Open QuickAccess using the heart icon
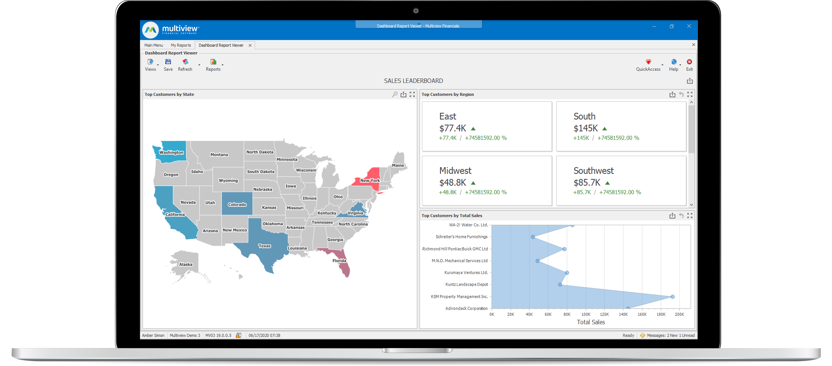The height and width of the screenshot is (366, 832). pos(649,62)
